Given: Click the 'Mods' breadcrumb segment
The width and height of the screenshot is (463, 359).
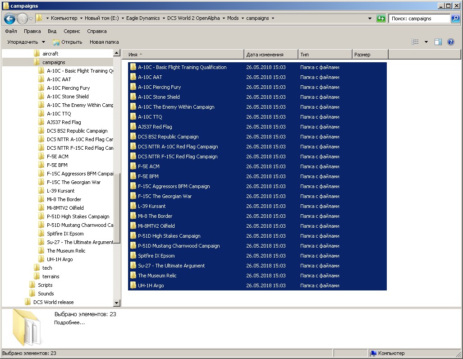Looking at the screenshot, I should pyautogui.click(x=233, y=18).
